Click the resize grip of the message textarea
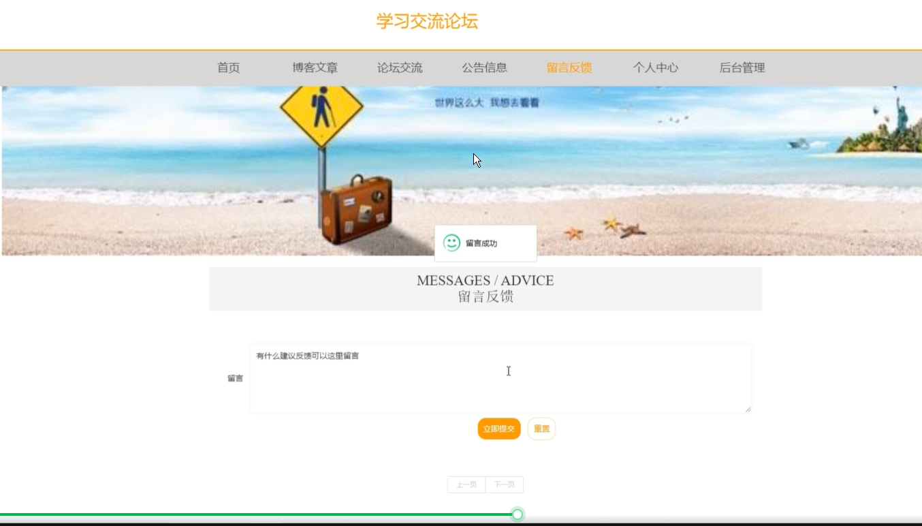 coord(748,409)
